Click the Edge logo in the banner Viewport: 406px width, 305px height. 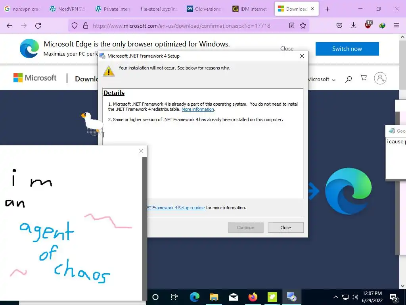pyautogui.click(x=29, y=48)
